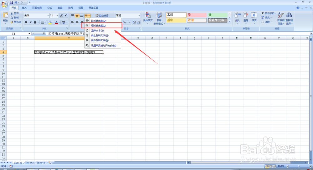
Task: Click the increase decimal icon
Action: (134, 22)
